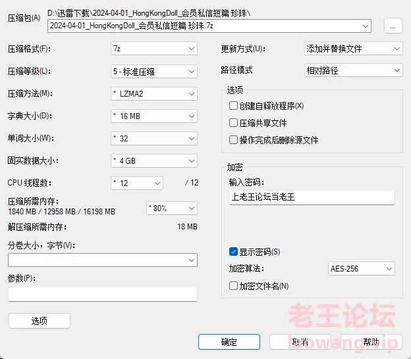Open the 压缩等级 standard compression dropdown
Viewport: 411px width, 359px height.
point(154,72)
